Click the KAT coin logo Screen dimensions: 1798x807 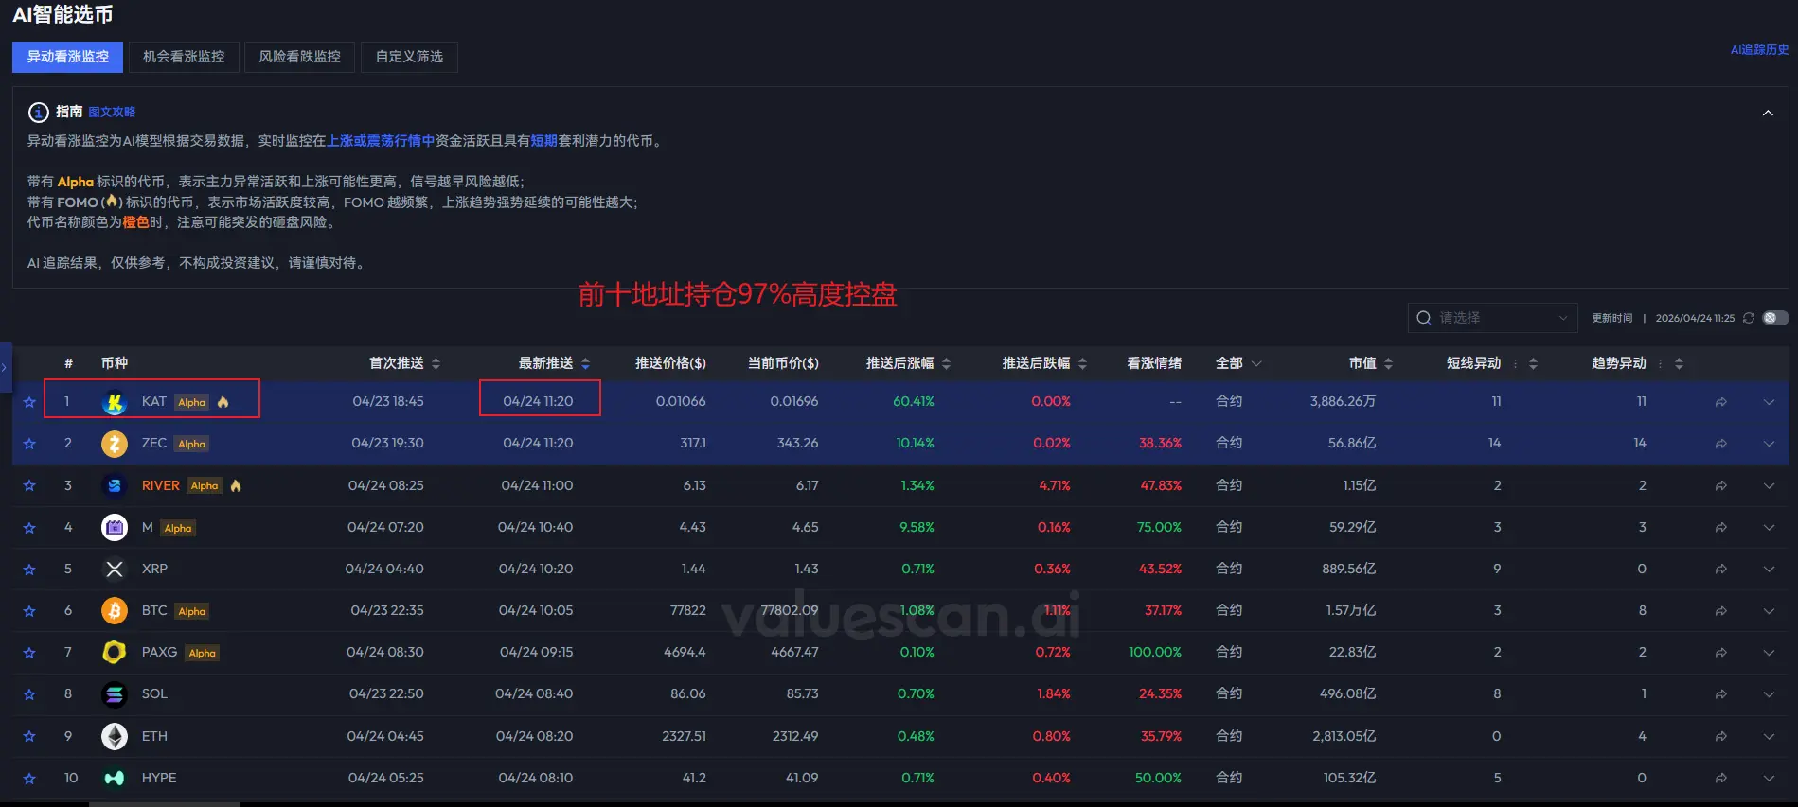115,402
